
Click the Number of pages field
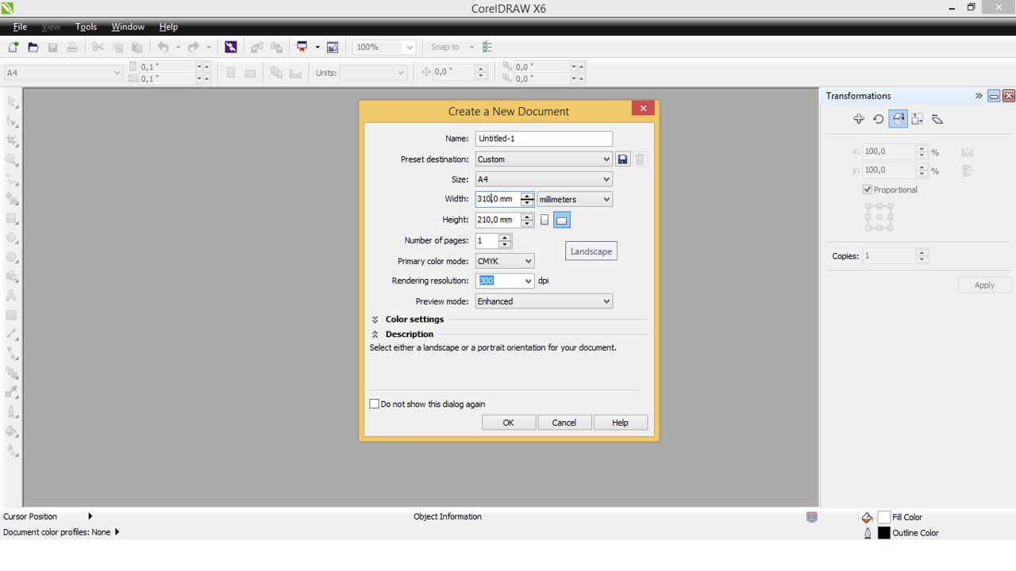(487, 240)
